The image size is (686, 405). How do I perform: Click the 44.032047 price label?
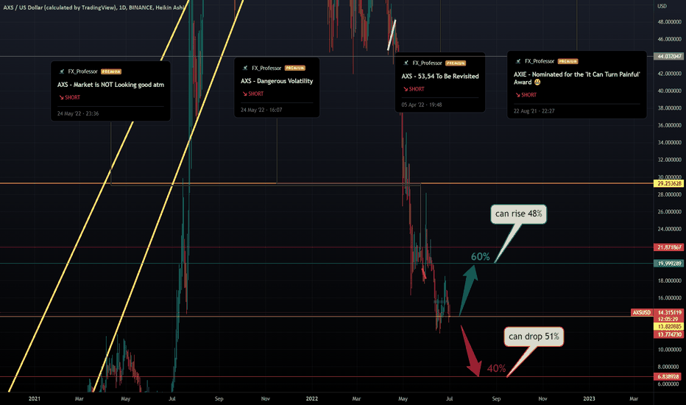pyautogui.click(x=668, y=56)
